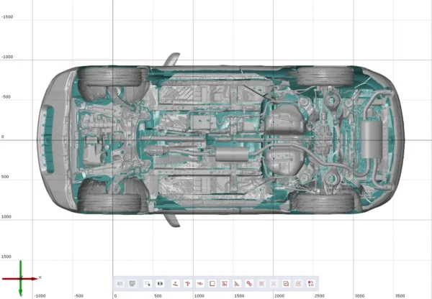Click the "2500" horizontal axis label
This screenshot has height=299, width=432.
tap(319, 296)
